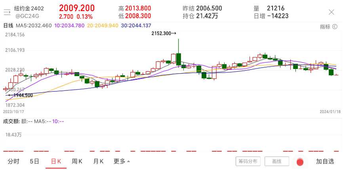Click the red record circle button
The height and width of the screenshot is (170, 345).
(x=300, y=162)
